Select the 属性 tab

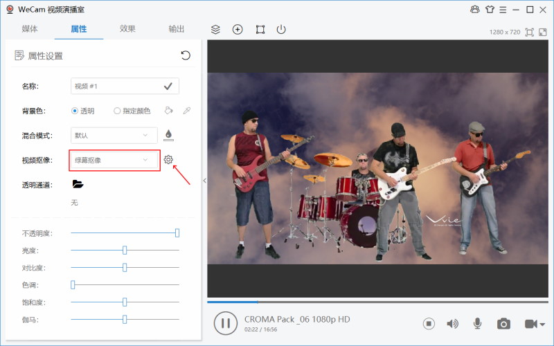tap(79, 29)
